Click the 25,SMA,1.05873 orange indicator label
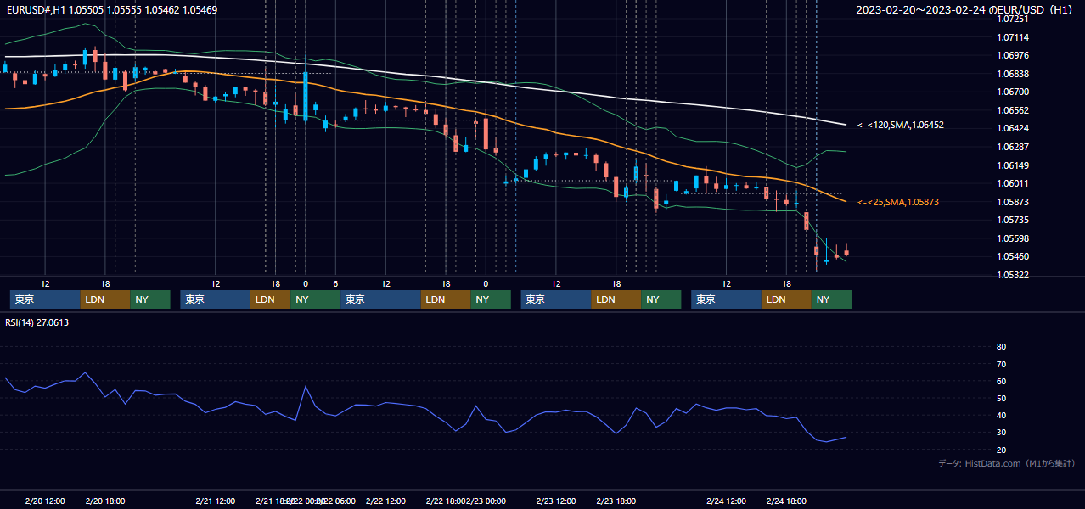This screenshot has height=509, width=1085. 898,202
